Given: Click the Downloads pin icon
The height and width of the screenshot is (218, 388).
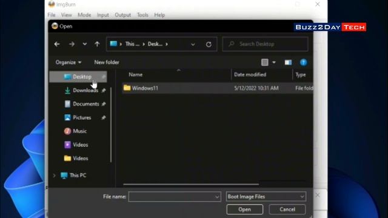Looking at the screenshot, I should pyautogui.click(x=104, y=90).
